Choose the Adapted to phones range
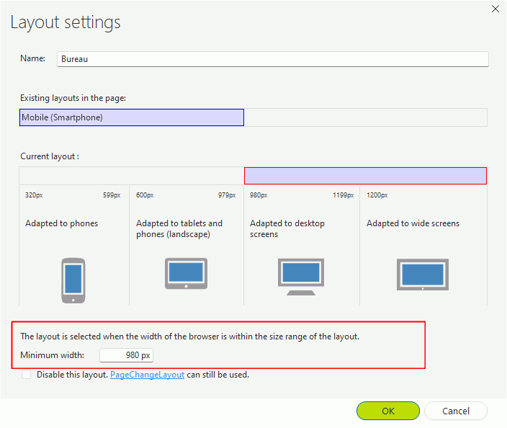 [74, 245]
